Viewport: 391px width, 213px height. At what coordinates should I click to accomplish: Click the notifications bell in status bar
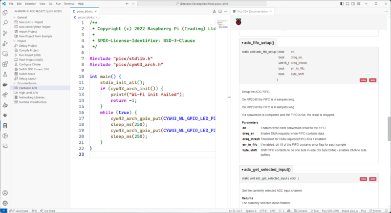pyautogui.click(x=387, y=211)
